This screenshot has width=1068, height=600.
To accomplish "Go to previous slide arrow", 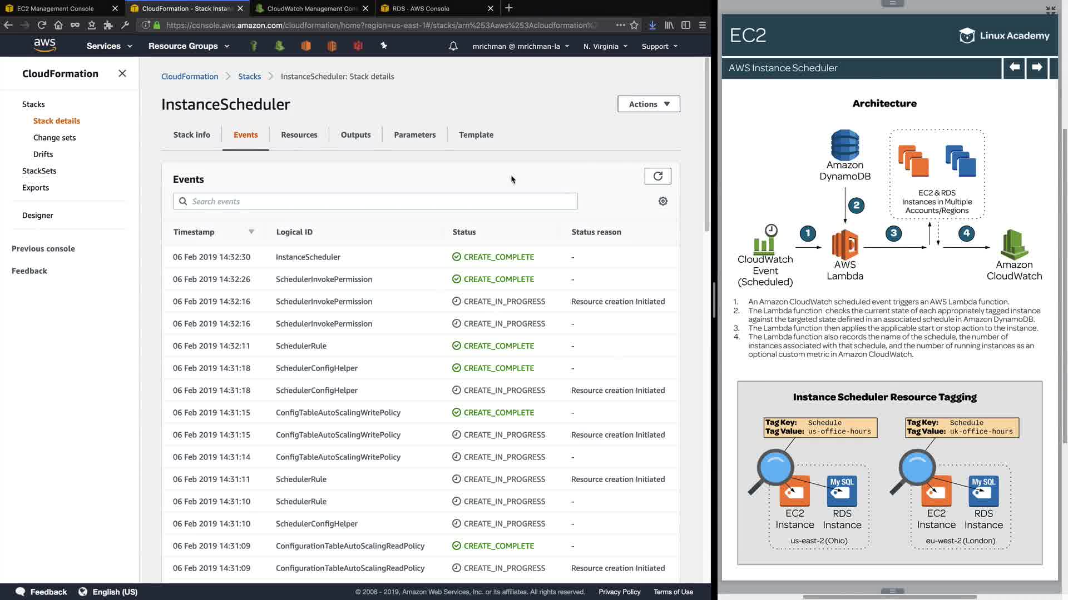I will pyautogui.click(x=1014, y=67).
